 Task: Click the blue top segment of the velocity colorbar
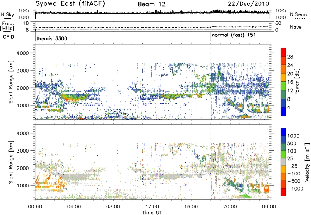[283, 132]
